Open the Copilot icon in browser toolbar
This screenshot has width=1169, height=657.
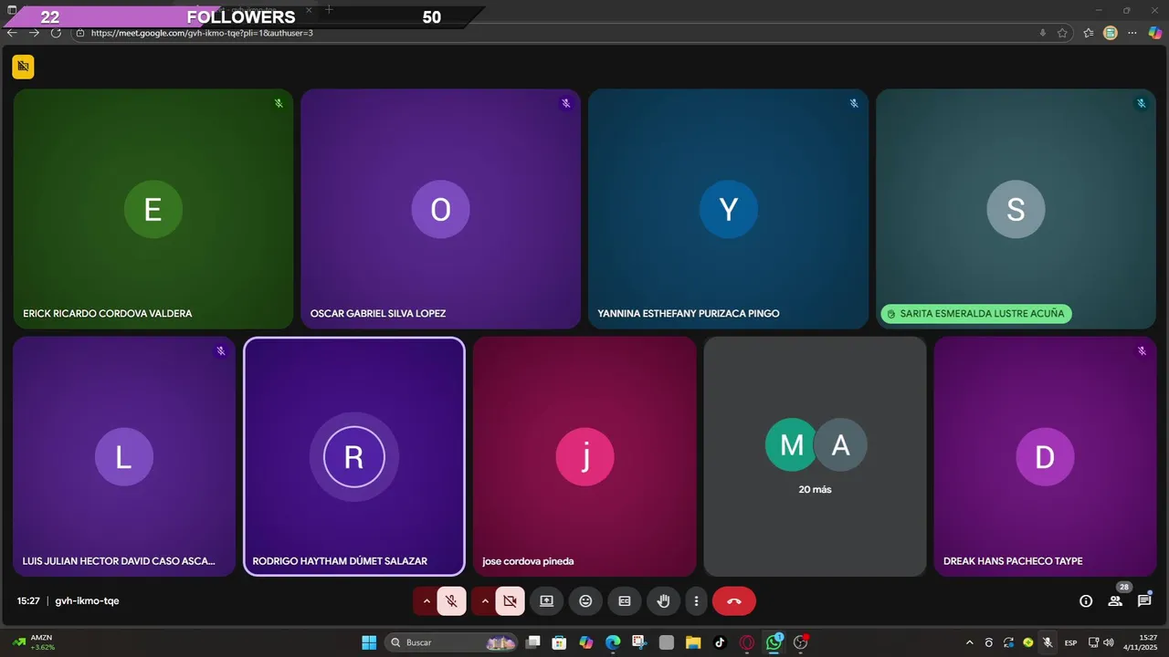pyautogui.click(x=1155, y=33)
